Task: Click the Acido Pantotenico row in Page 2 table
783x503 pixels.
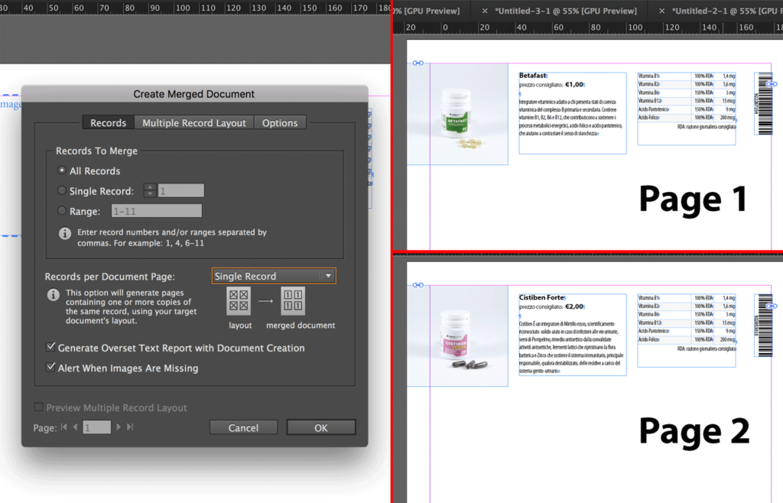Action: click(687, 331)
